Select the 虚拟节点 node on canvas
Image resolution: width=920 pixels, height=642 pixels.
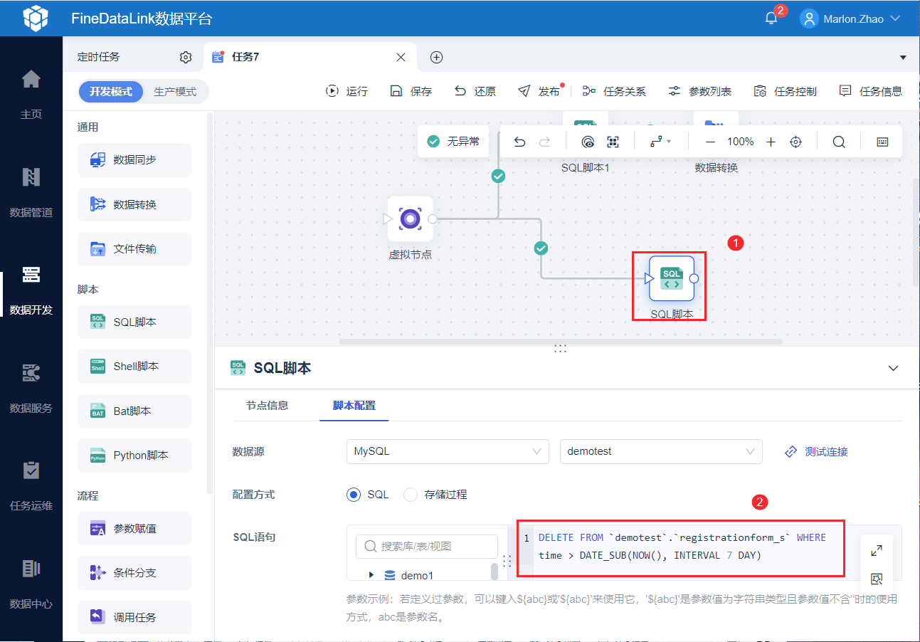(x=411, y=219)
